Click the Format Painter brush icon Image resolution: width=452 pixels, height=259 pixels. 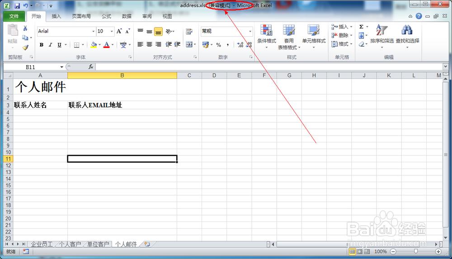(25, 47)
